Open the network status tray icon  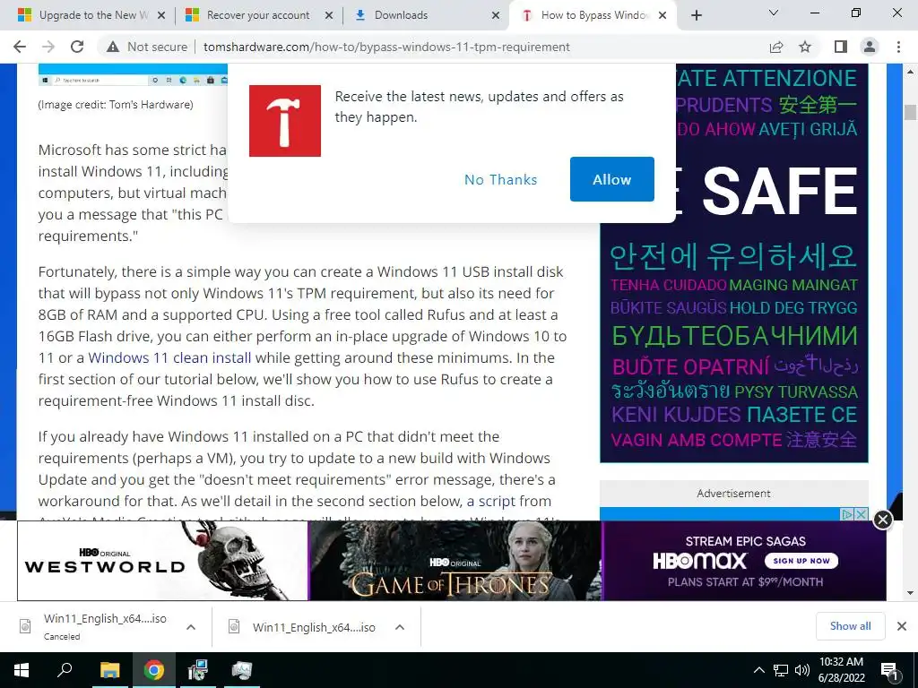click(781, 670)
